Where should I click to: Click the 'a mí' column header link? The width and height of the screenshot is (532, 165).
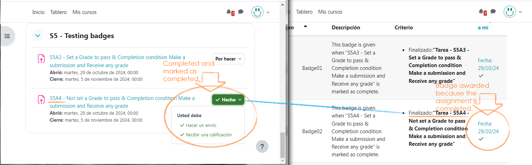click(483, 27)
